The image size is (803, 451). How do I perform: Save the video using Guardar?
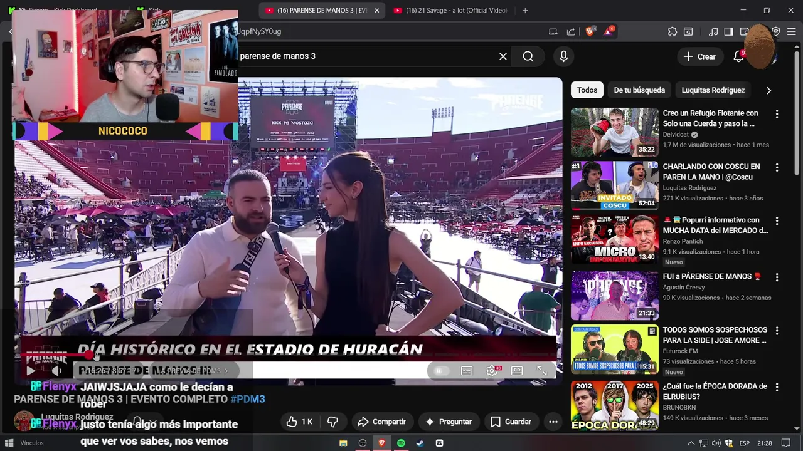511,422
